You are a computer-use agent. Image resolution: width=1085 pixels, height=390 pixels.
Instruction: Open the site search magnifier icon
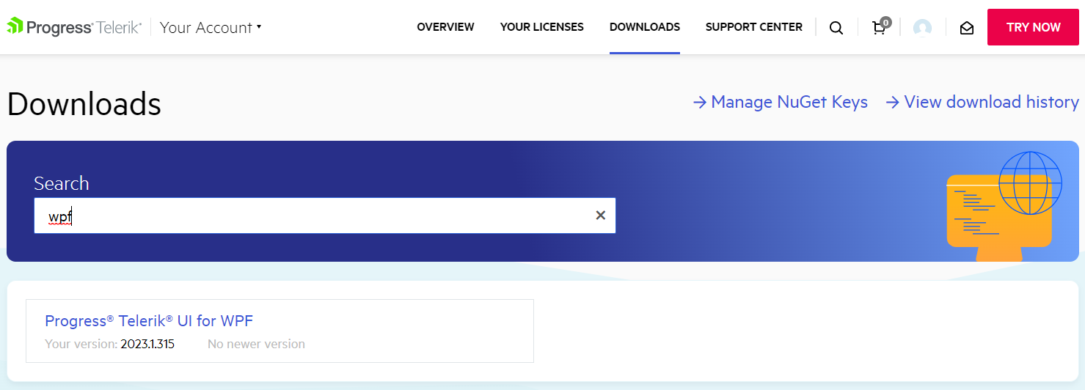[x=836, y=28]
